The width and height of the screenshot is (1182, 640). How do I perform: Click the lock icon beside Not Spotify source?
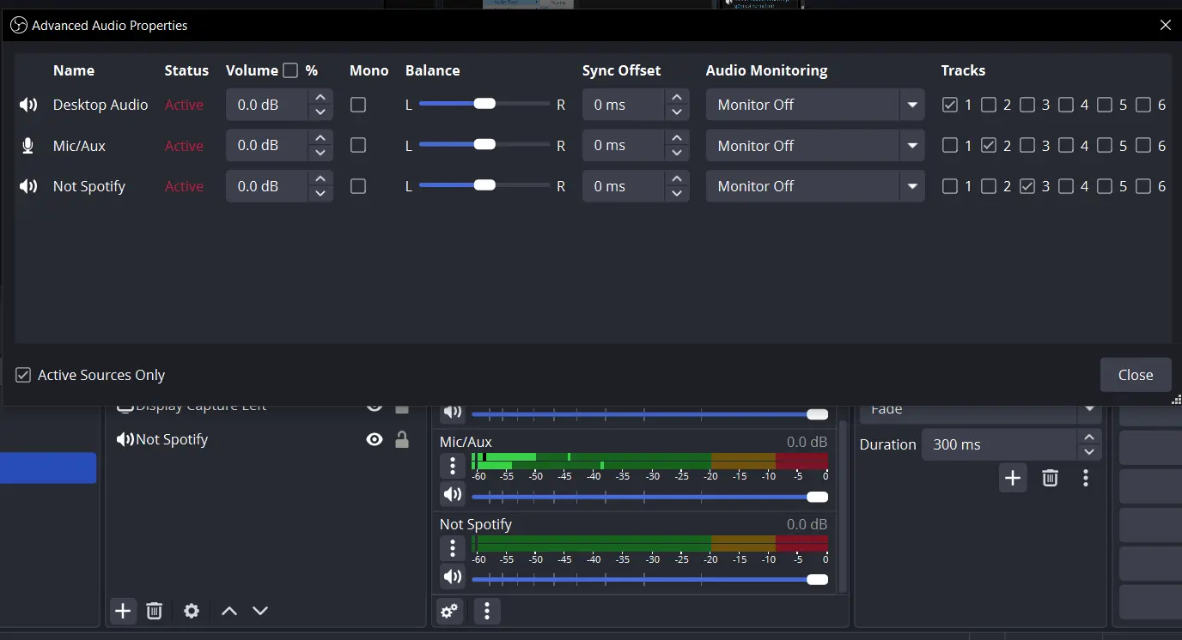401,439
